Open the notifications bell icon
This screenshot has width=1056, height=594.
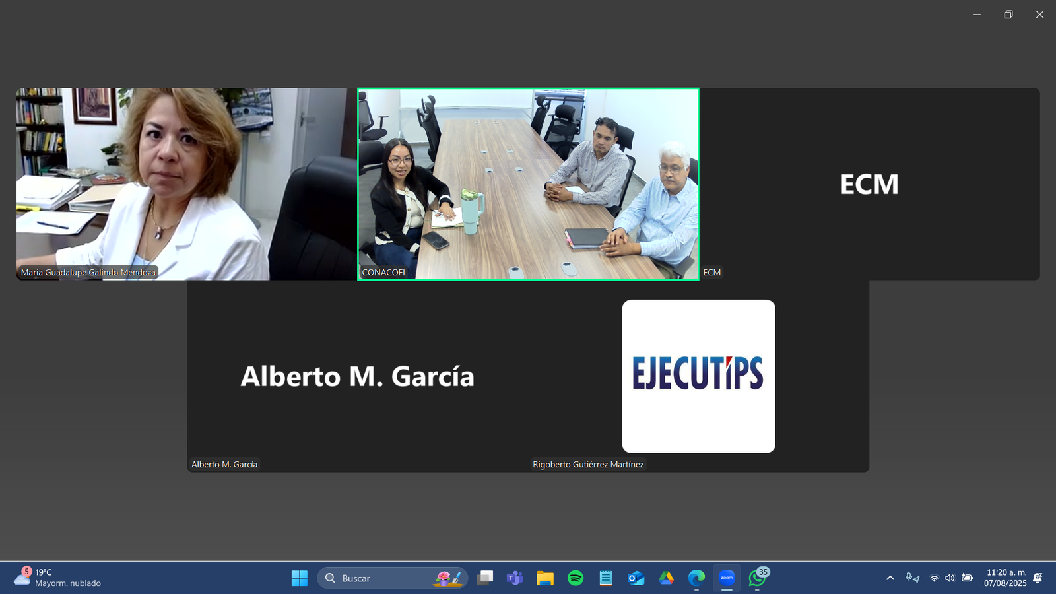tap(1038, 578)
